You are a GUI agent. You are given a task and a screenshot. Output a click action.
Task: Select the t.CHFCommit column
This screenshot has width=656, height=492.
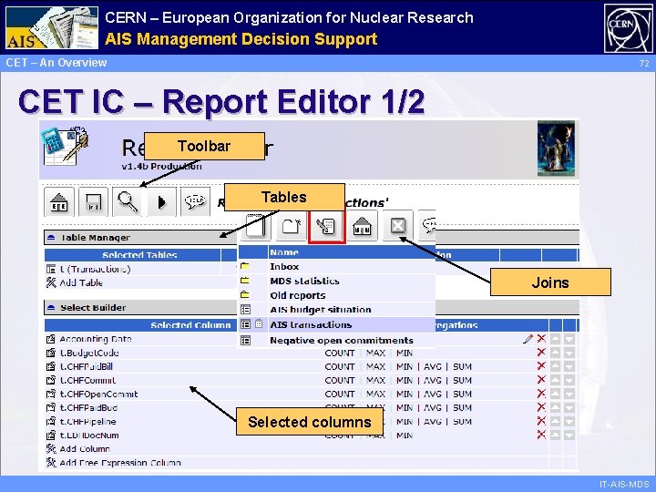87,380
